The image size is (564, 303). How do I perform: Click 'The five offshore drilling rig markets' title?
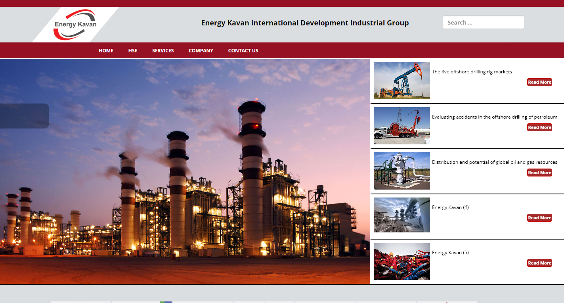[472, 72]
